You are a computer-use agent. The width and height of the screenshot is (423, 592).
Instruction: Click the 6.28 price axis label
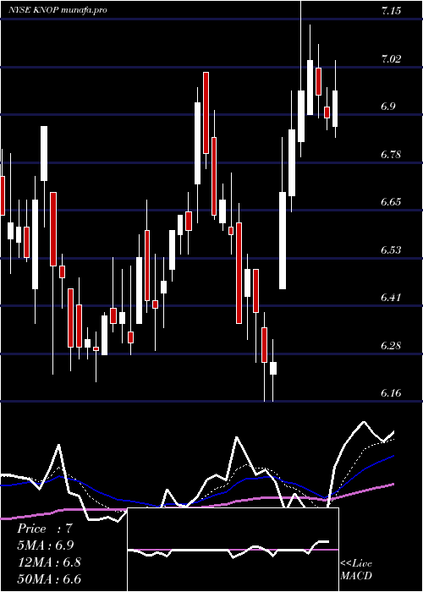[391, 345]
